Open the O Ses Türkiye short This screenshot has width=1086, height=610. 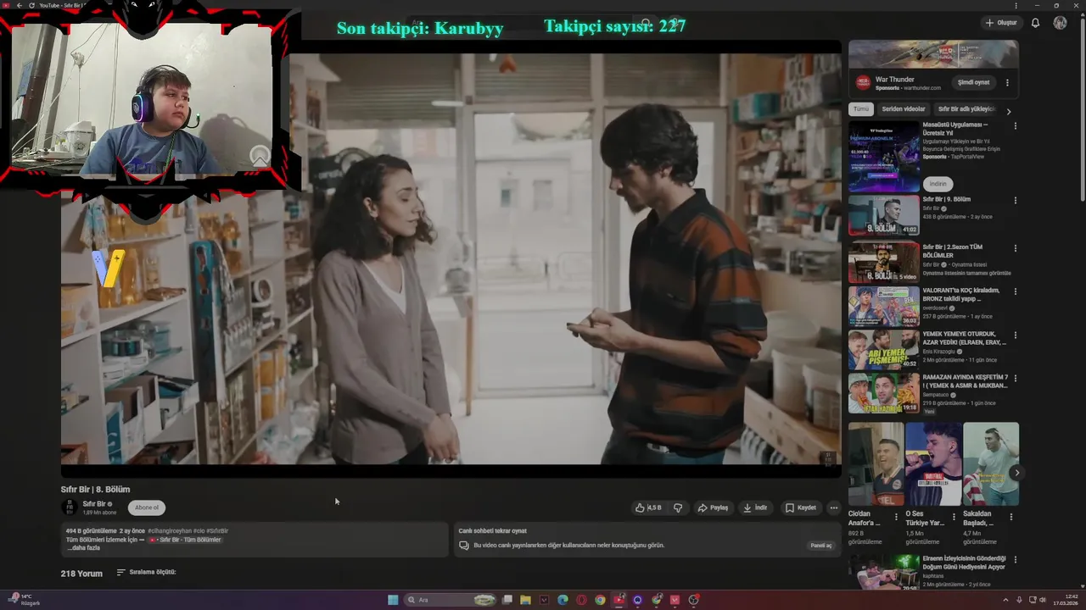point(933,464)
